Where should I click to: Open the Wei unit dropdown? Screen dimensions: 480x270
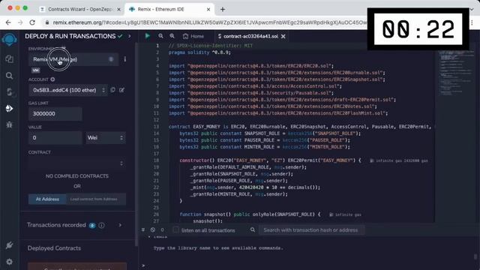[x=106, y=138]
